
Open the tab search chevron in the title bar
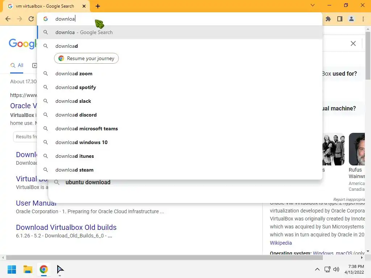coord(313,5)
